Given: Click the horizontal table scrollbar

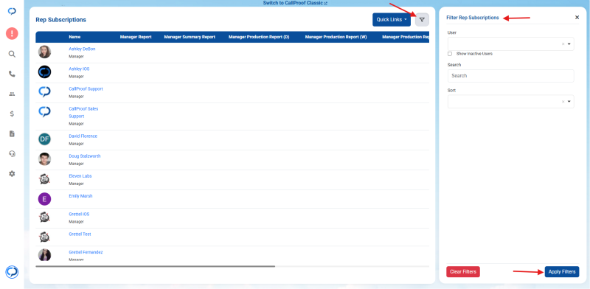Looking at the screenshot, I should click(x=156, y=266).
